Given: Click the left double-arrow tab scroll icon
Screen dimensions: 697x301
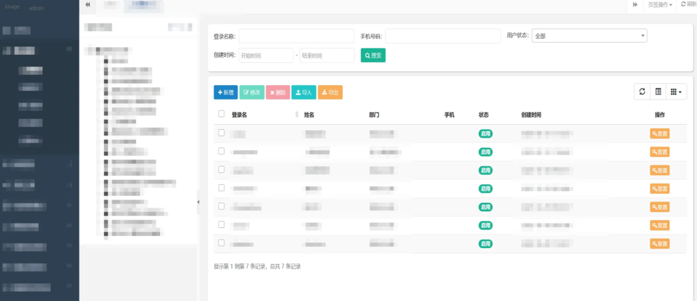Looking at the screenshot, I should (88, 5).
